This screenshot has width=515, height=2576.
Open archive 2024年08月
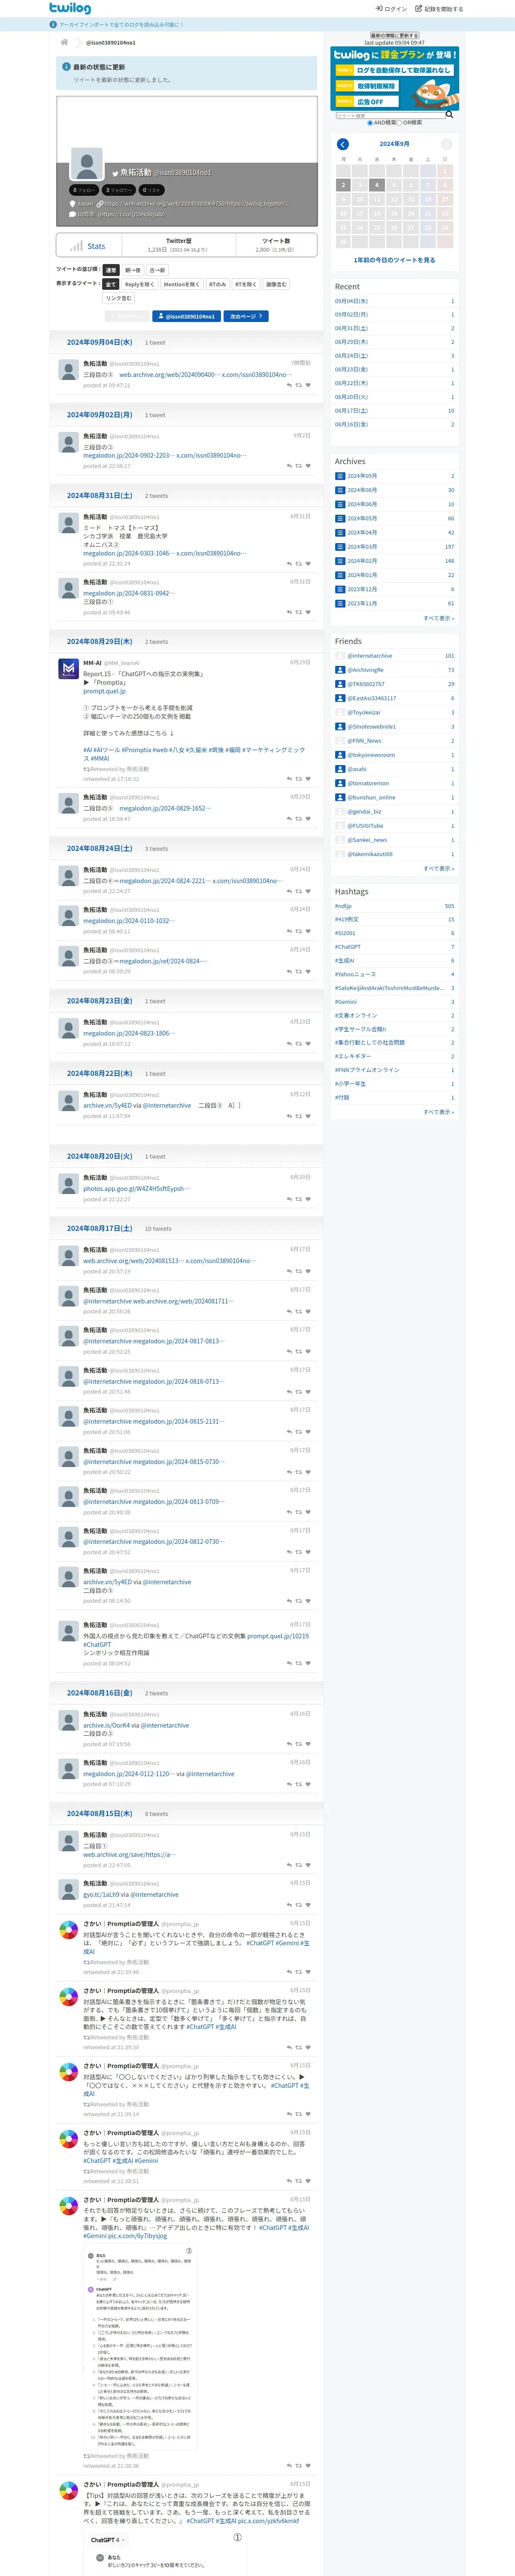[x=362, y=490]
